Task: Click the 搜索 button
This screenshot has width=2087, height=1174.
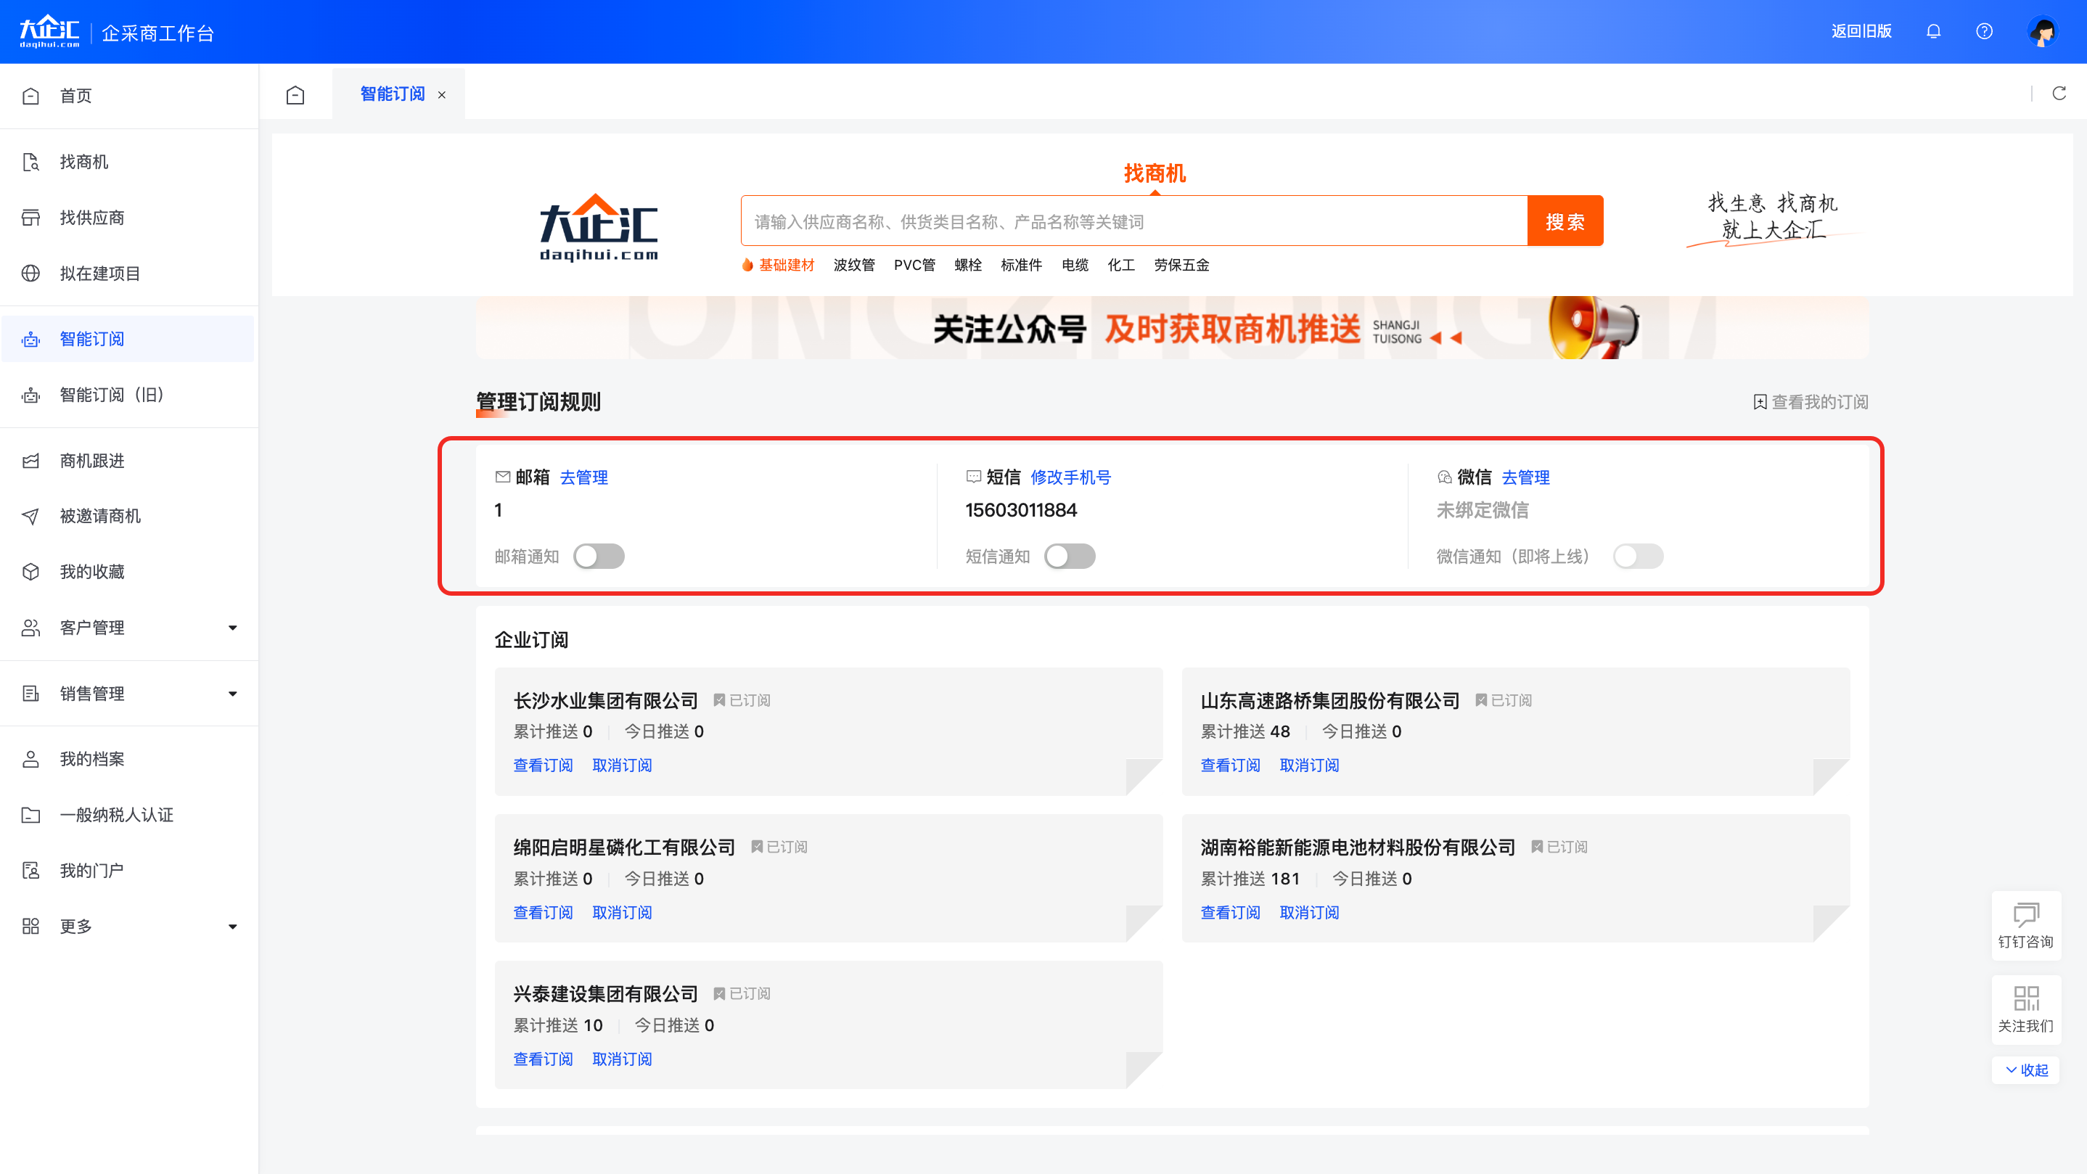Action: click(x=1565, y=221)
